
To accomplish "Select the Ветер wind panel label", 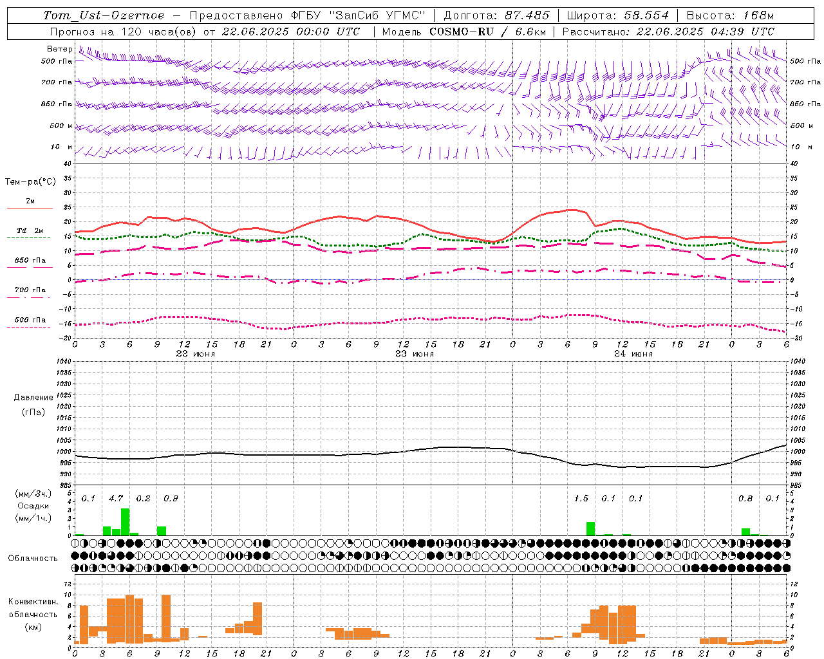I will [x=59, y=49].
